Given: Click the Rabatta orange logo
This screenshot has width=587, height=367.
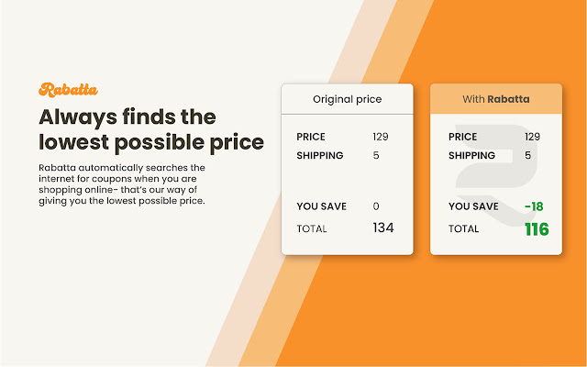Looking at the screenshot, I should click(x=69, y=89).
